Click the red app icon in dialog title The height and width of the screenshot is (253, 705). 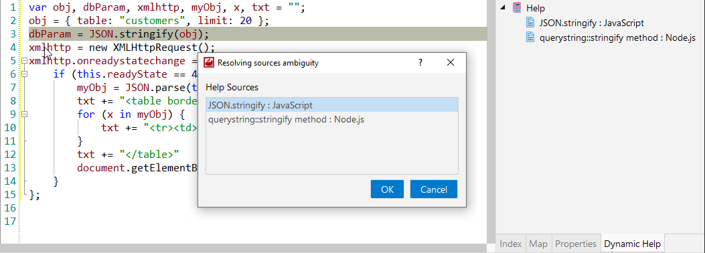[x=209, y=62]
